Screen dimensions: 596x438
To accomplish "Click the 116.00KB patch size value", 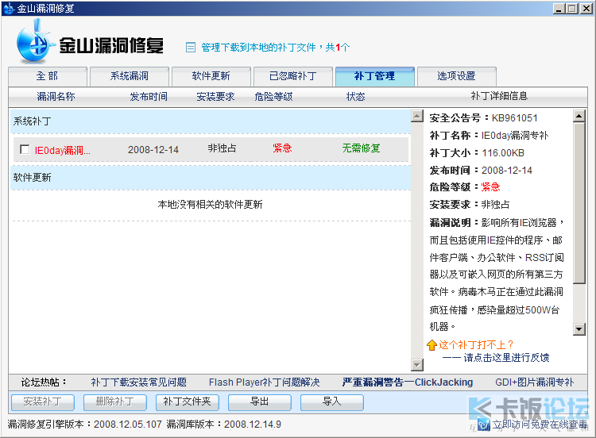I will [x=503, y=153].
